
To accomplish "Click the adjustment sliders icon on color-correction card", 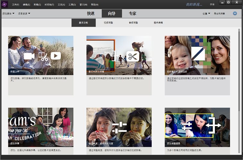I will tap(119, 128).
